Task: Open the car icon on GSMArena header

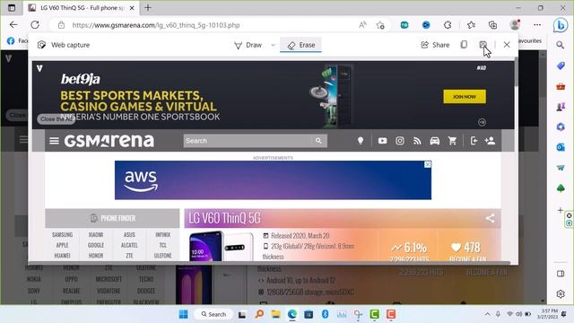Action: point(434,141)
